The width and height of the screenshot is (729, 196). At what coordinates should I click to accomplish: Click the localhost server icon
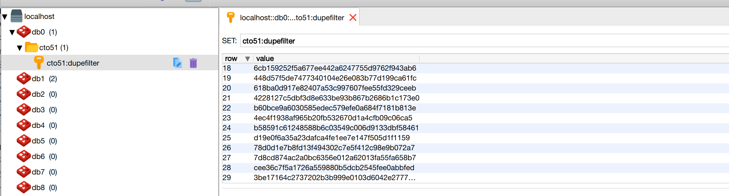tap(17, 16)
